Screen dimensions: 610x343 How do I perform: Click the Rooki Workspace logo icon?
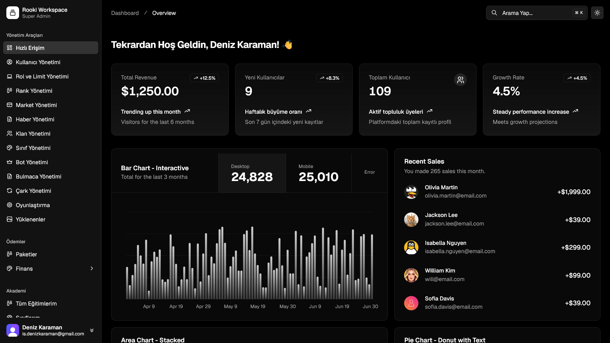[13, 13]
